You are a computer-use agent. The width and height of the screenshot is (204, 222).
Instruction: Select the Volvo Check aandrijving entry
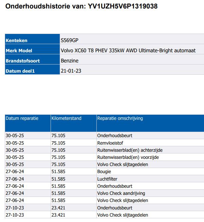[x=121, y=193]
